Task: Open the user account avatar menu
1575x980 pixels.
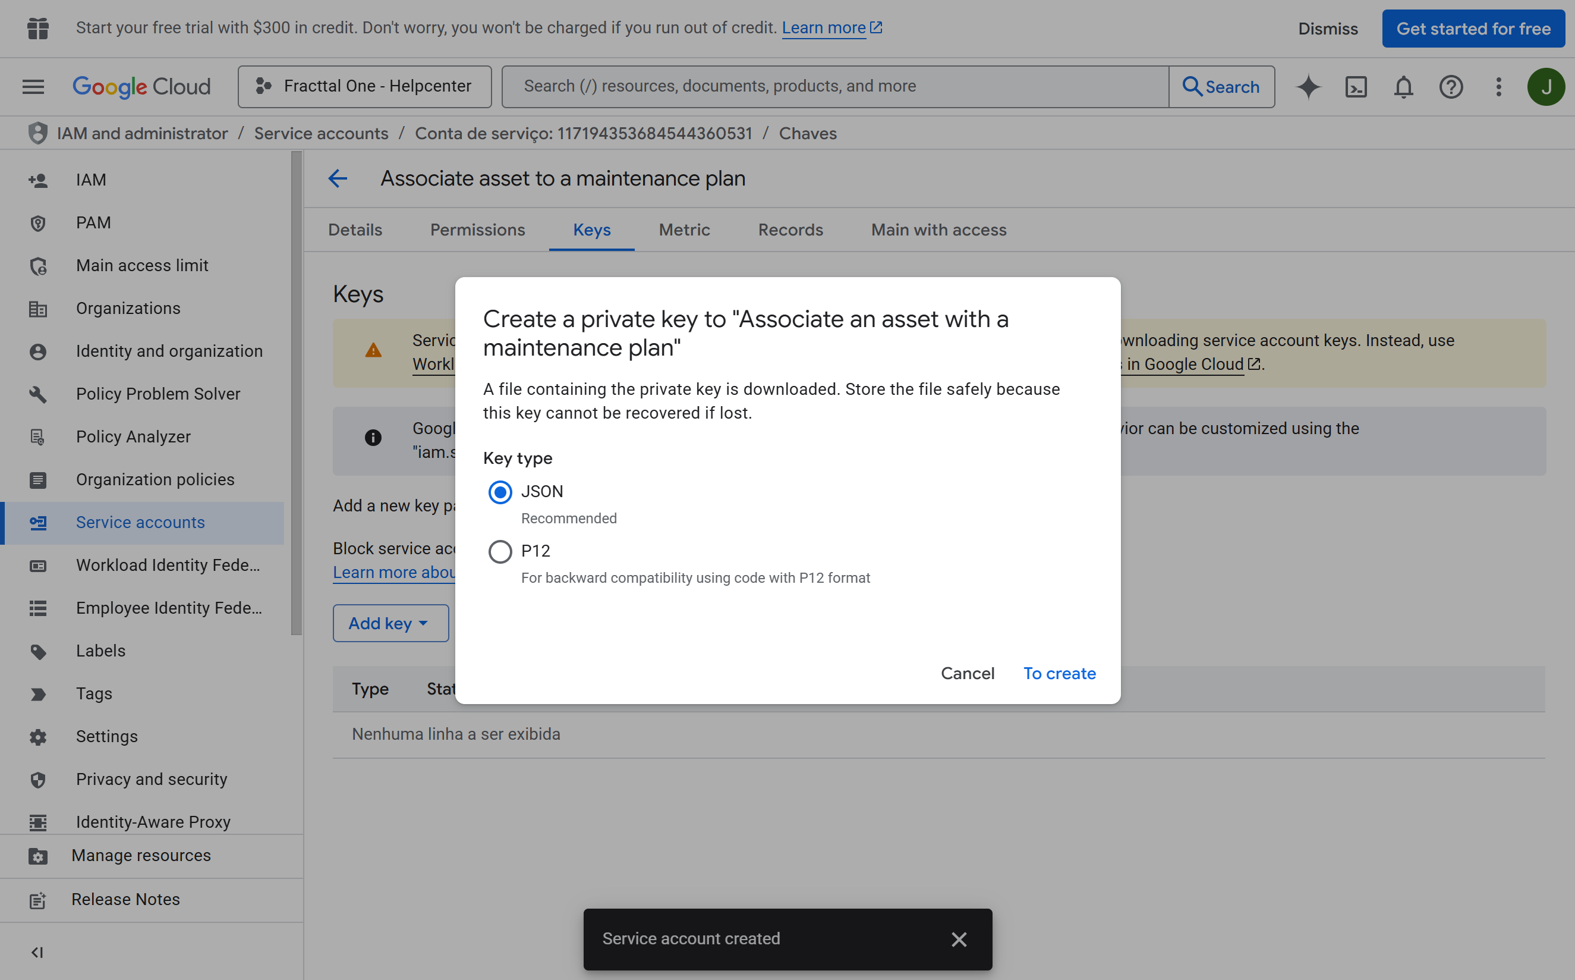Action: click(1546, 87)
